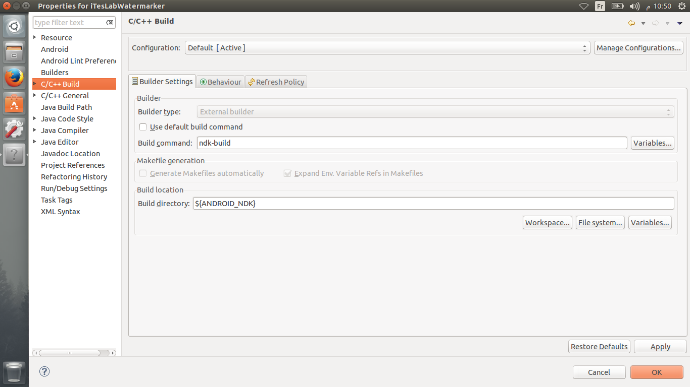Expand the C/C++ General tree node
This screenshot has height=387, width=690.
click(x=34, y=95)
